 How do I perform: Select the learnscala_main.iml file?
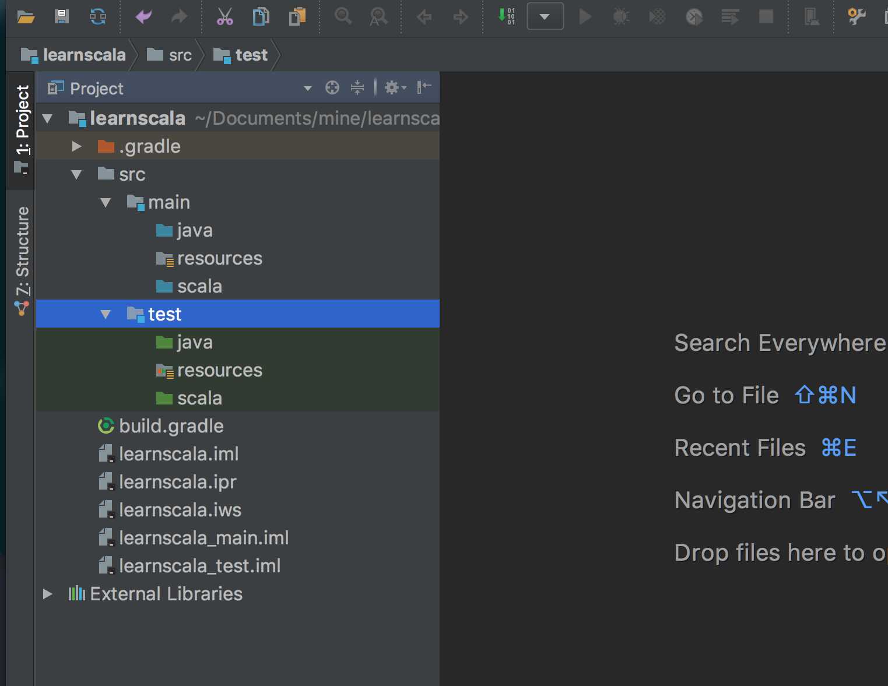coord(238,538)
